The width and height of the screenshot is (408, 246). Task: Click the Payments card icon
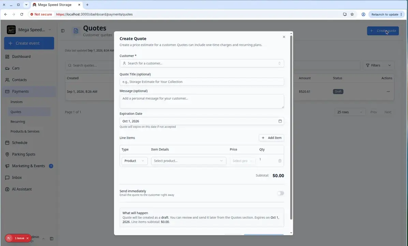coord(7,92)
